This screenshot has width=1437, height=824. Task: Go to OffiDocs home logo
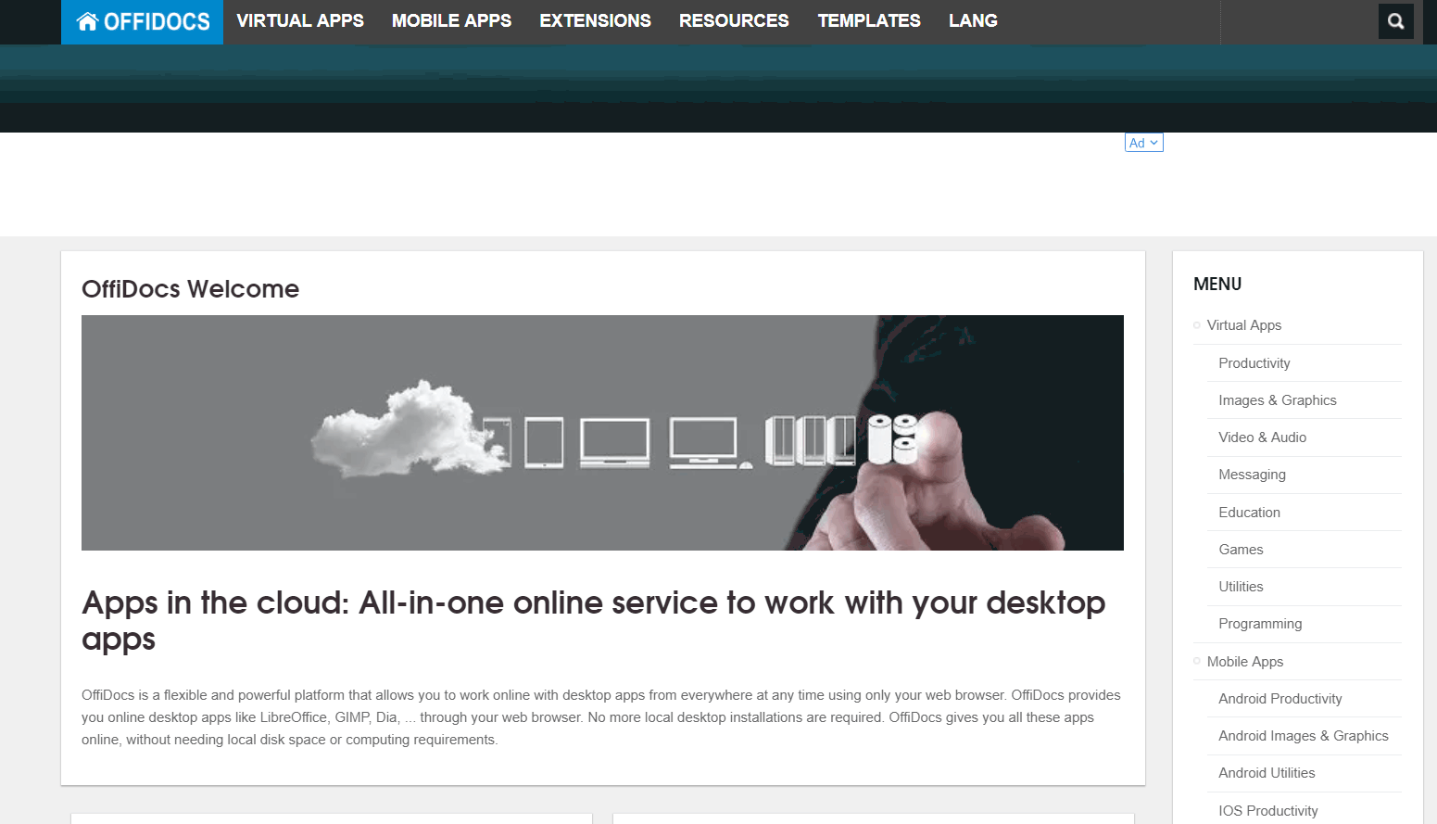click(143, 21)
